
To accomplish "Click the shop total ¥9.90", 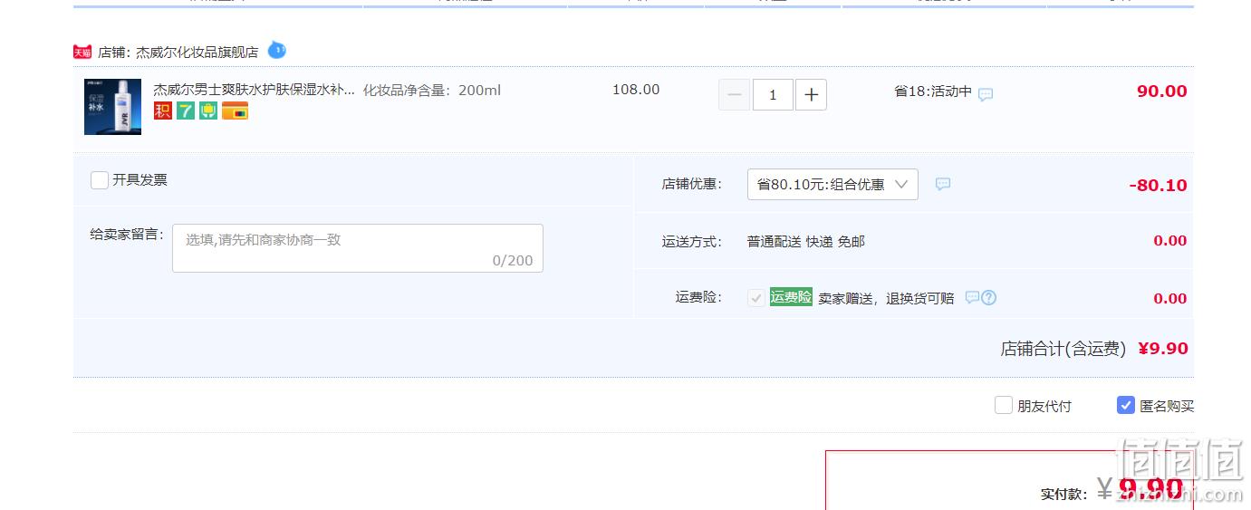I will 1163,349.
